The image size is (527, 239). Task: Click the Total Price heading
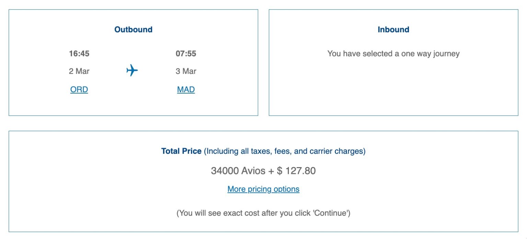181,151
